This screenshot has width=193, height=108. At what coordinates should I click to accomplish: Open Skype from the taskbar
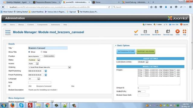pyautogui.click(x=21, y=105)
